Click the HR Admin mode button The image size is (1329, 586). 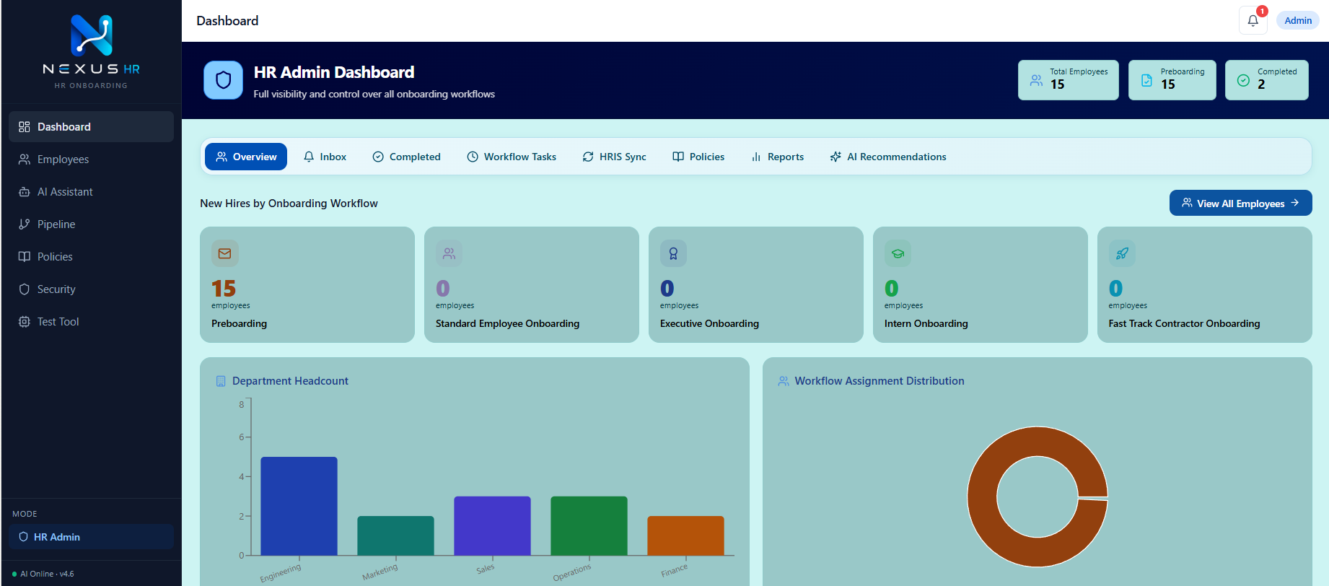(91, 537)
